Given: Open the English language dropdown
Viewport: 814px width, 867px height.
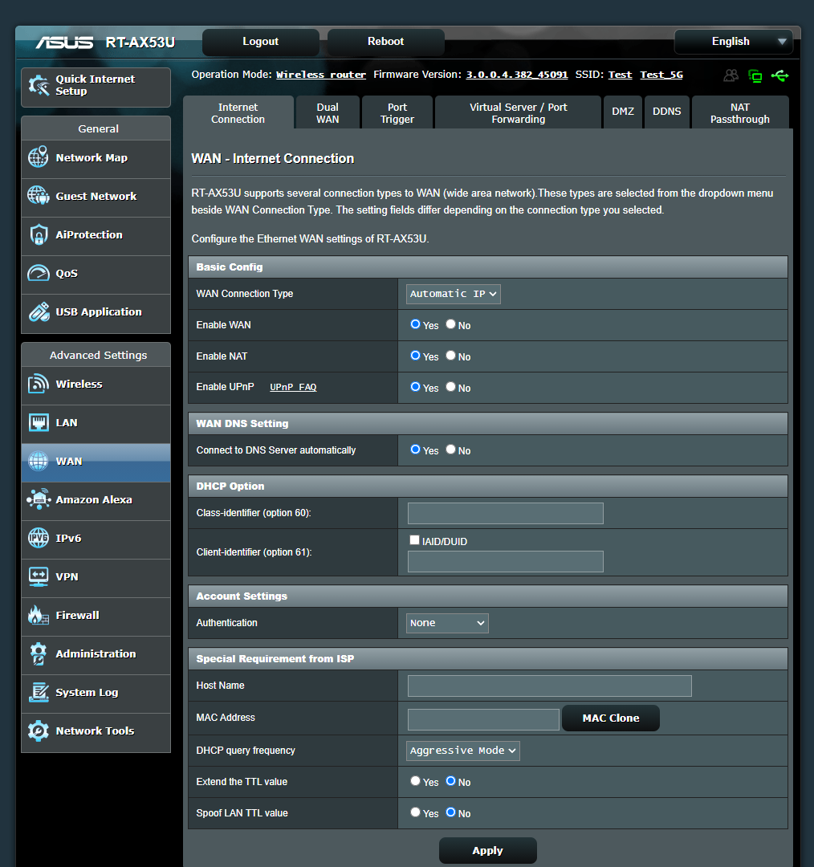Looking at the screenshot, I should pyautogui.click(x=734, y=42).
